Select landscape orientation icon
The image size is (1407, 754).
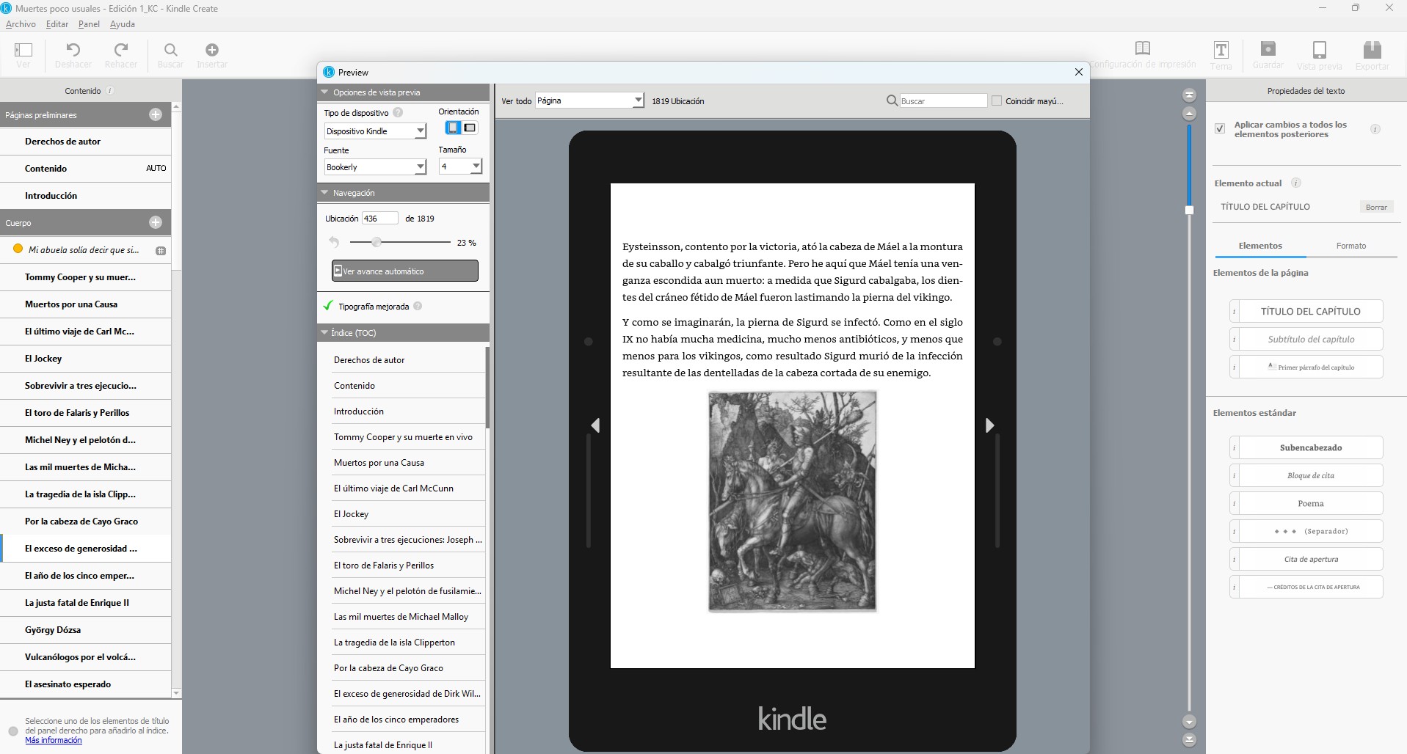pos(470,128)
